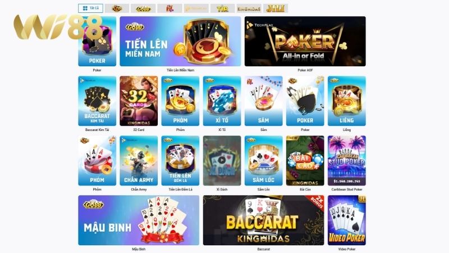The width and height of the screenshot is (449, 253).
Task: Open the Mậu Binh Go88 banner
Action: tap(139, 220)
